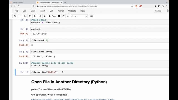
Task: Click the In [38] prompt label
Action: tap(24, 63)
